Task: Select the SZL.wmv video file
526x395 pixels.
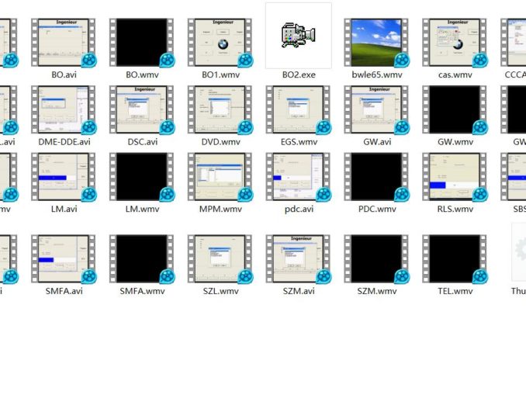Action: coord(220,259)
